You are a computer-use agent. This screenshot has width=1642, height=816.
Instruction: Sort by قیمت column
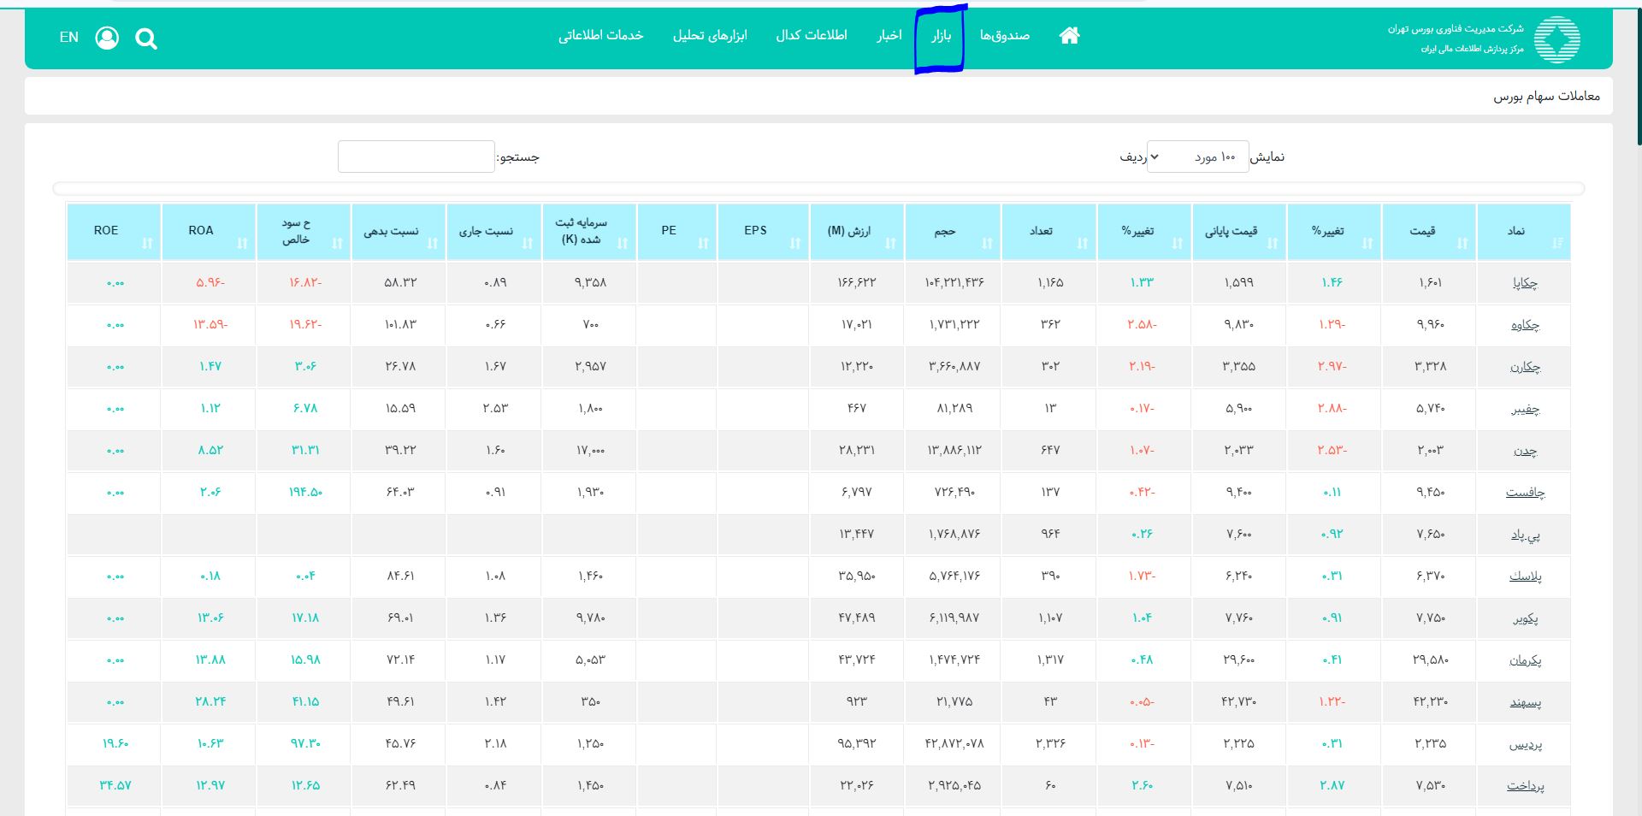[1429, 232]
